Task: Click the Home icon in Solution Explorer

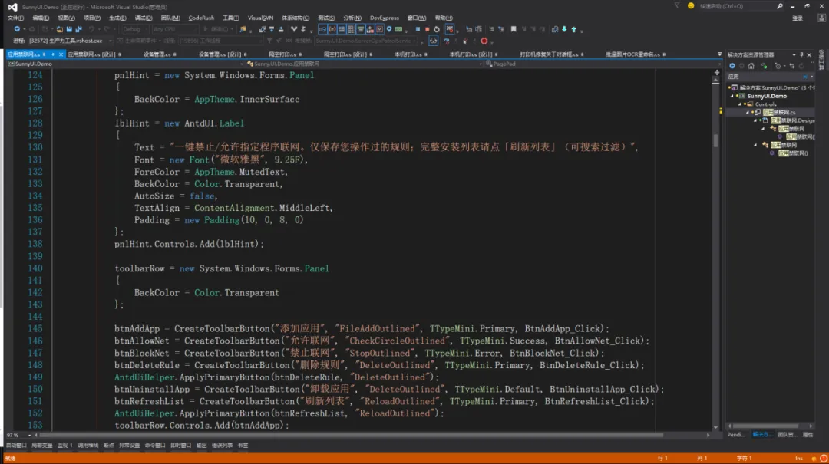Action: pos(751,66)
